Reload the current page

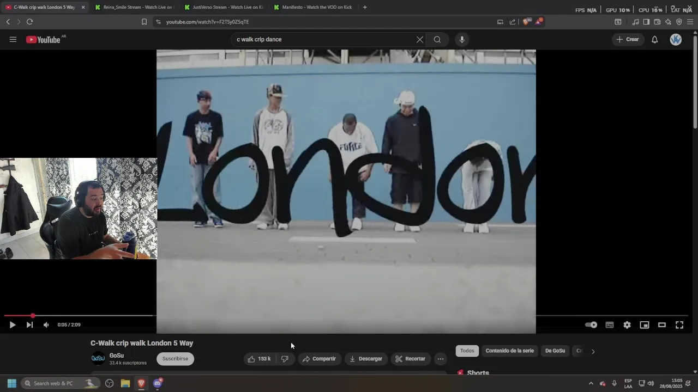pos(29,22)
